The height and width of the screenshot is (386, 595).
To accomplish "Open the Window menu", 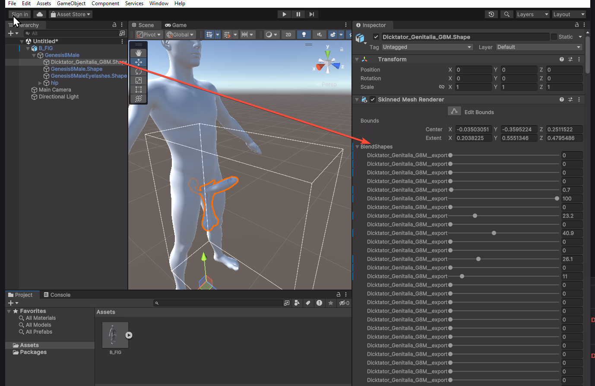I will 159,3.
